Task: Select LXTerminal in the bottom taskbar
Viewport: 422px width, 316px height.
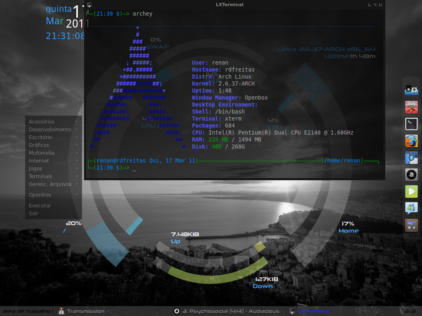Action: [x=309, y=311]
